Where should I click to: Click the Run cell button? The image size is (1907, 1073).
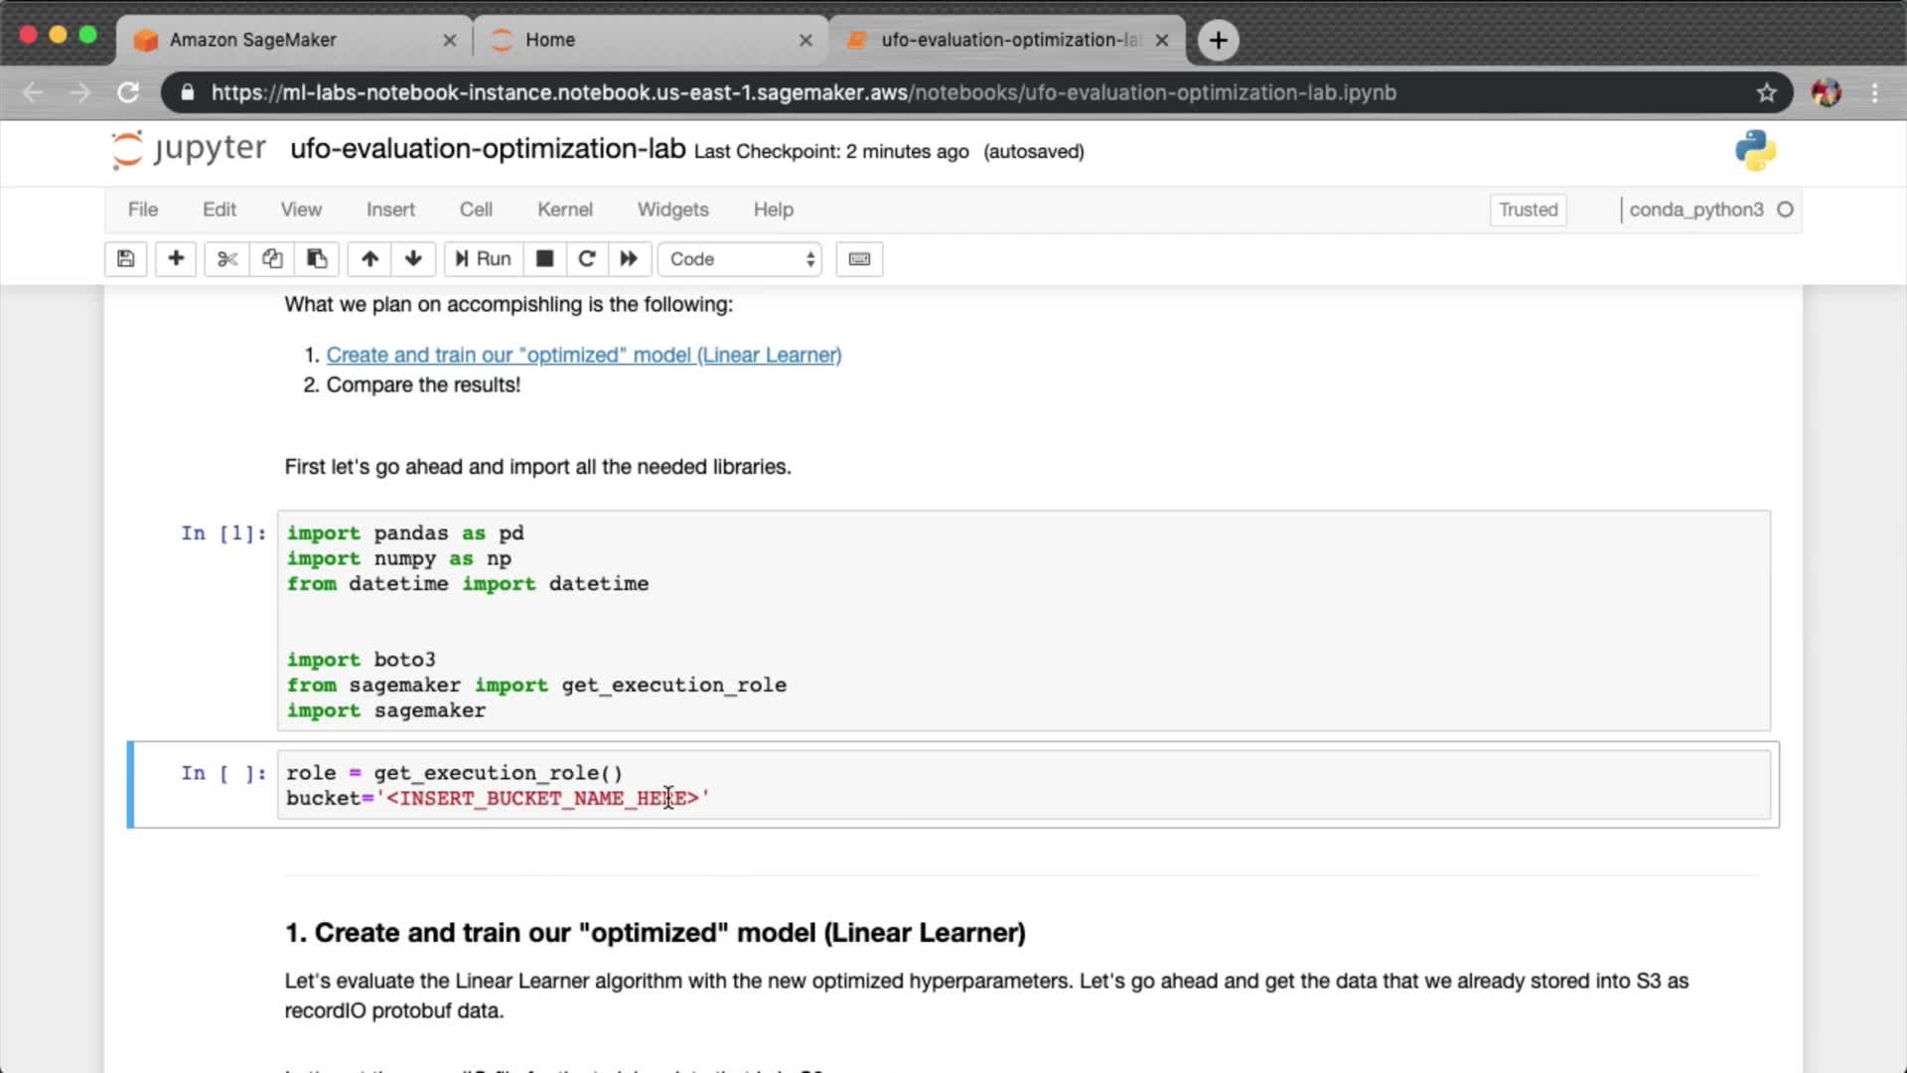point(483,259)
